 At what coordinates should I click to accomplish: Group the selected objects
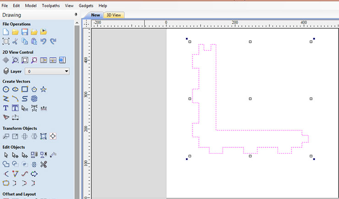[x=34, y=155]
